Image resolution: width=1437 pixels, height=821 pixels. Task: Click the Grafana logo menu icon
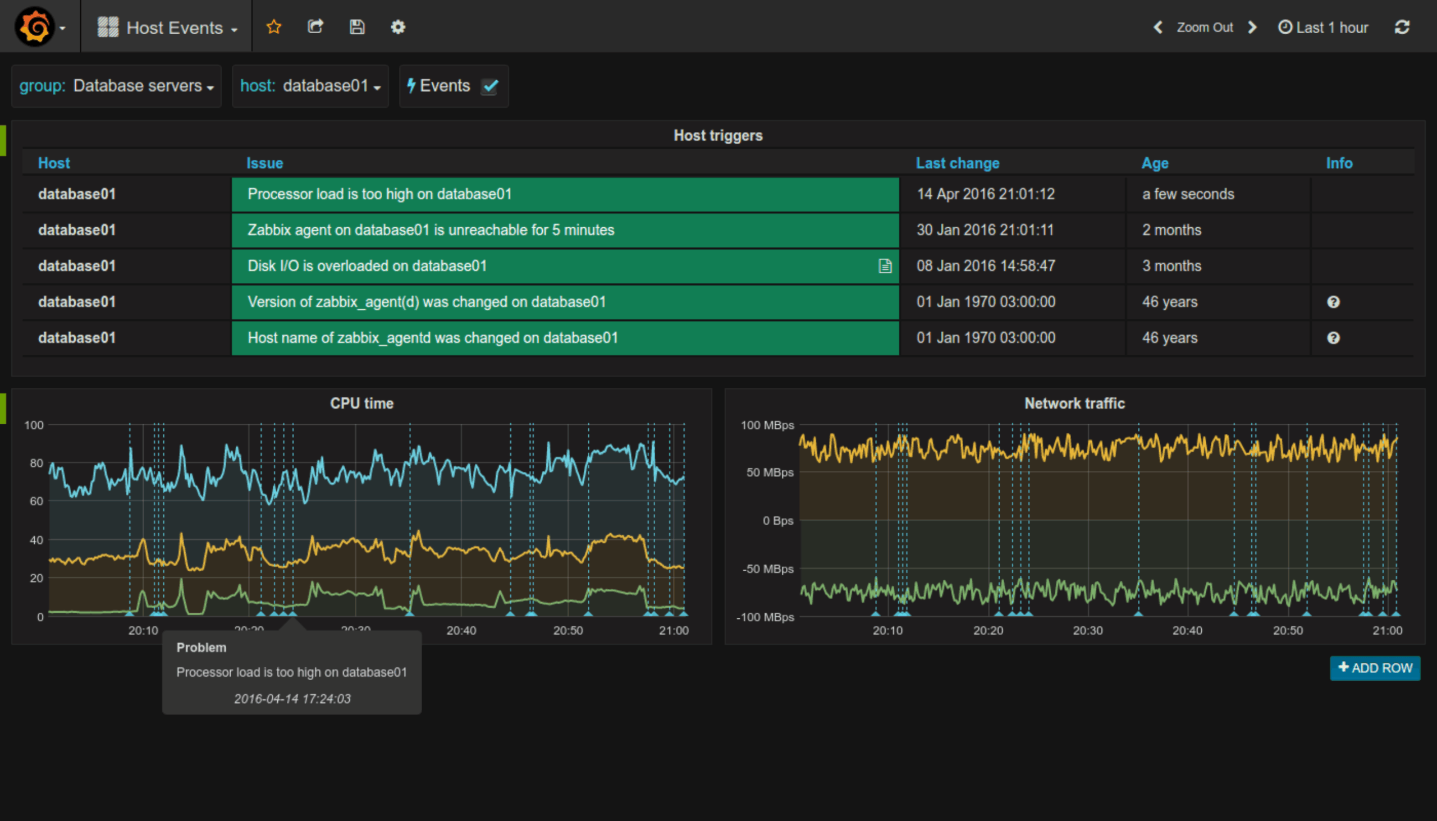[x=35, y=26]
